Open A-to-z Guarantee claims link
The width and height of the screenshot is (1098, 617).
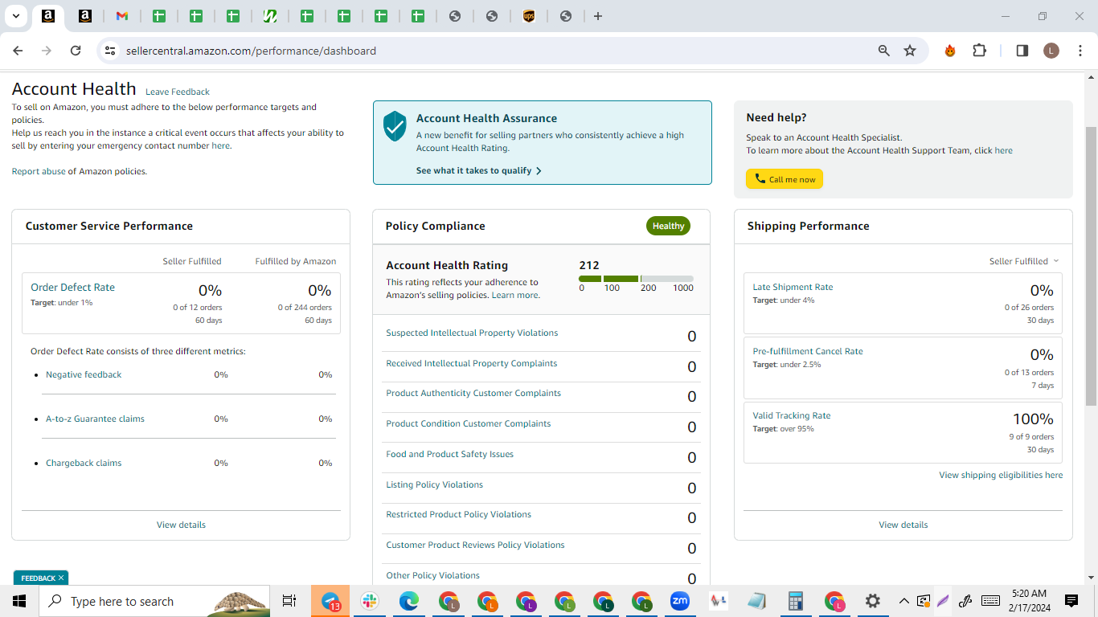pos(95,419)
